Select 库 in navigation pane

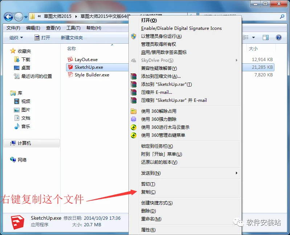16,93
